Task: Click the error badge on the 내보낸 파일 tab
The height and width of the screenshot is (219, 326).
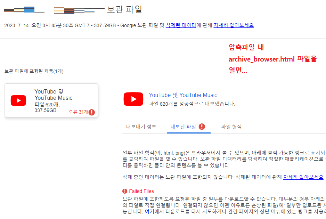Action: click(202, 127)
